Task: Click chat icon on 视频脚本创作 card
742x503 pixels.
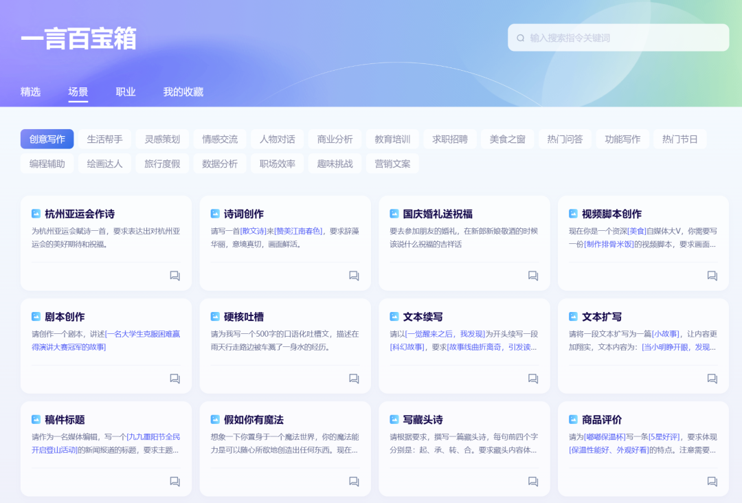Action: 712,276
